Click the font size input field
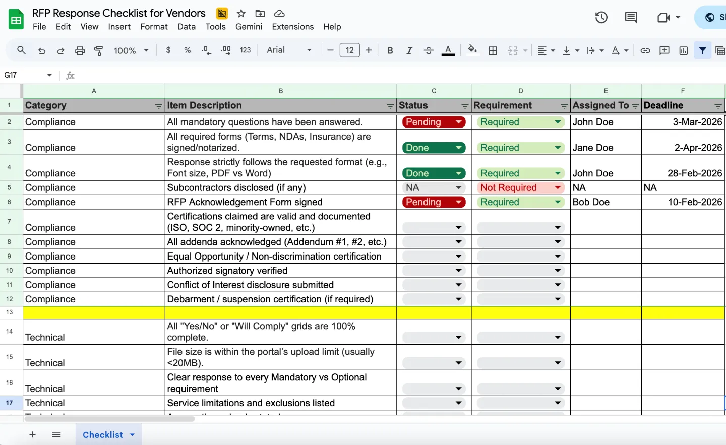Screen dimensions: 726x445 point(349,50)
